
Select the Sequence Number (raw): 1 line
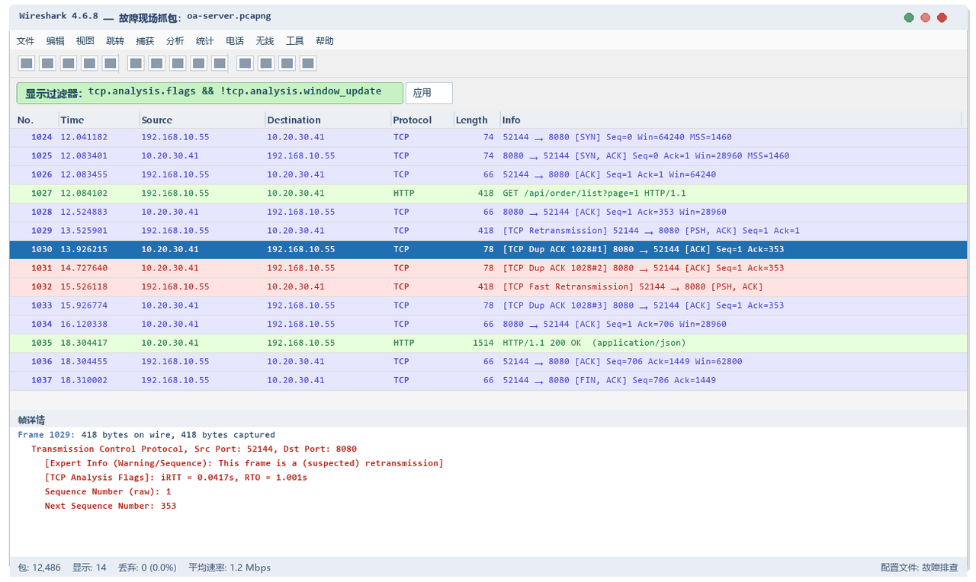[x=108, y=491]
